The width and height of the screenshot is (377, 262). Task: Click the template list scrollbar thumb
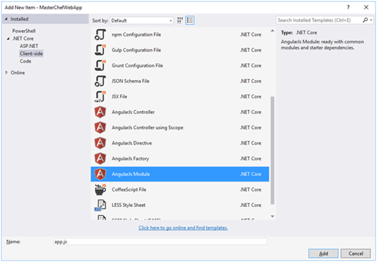pos(272,151)
